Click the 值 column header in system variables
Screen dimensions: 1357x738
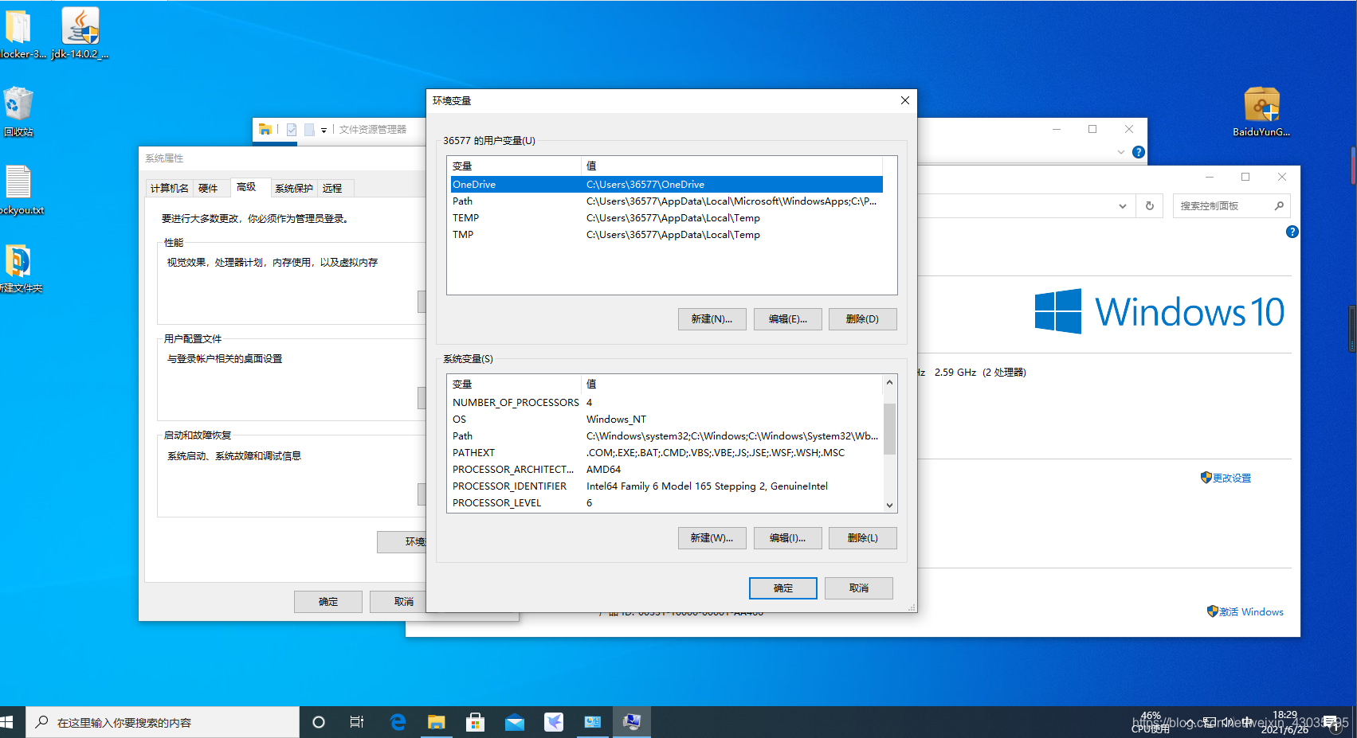732,384
